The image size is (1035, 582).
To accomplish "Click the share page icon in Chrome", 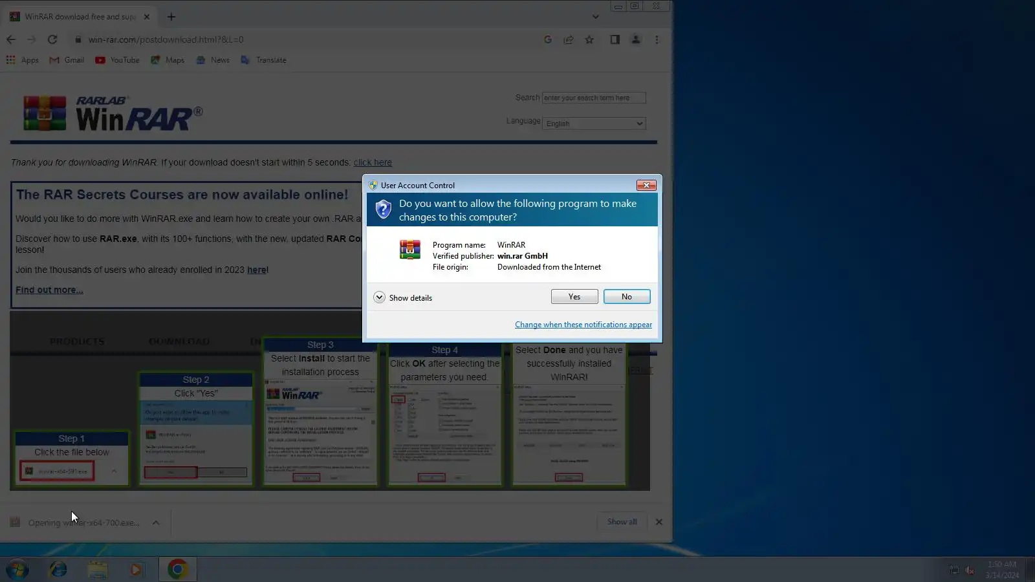I will pyautogui.click(x=569, y=39).
